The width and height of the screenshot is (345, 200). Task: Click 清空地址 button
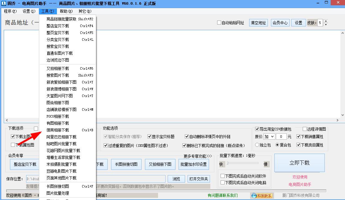(258, 23)
